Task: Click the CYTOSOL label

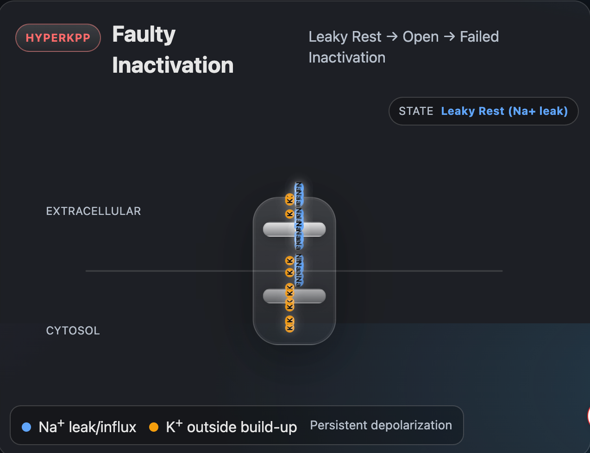Action: coord(73,331)
